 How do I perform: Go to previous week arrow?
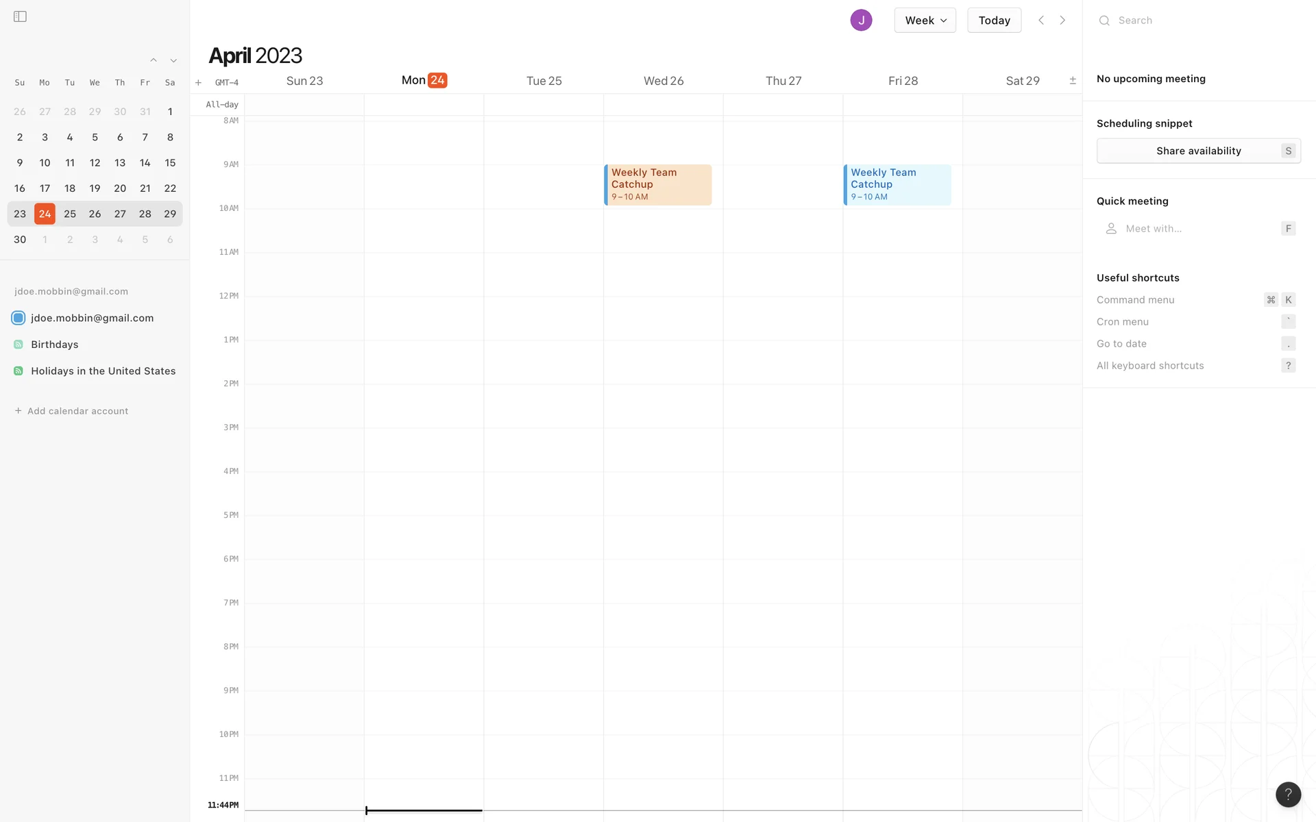tap(1041, 21)
